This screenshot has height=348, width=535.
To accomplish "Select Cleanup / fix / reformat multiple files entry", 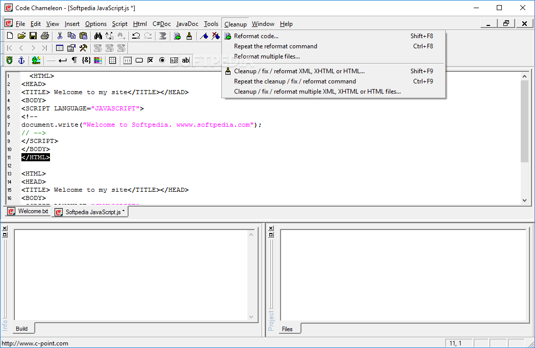I will (x=334, y=92).
